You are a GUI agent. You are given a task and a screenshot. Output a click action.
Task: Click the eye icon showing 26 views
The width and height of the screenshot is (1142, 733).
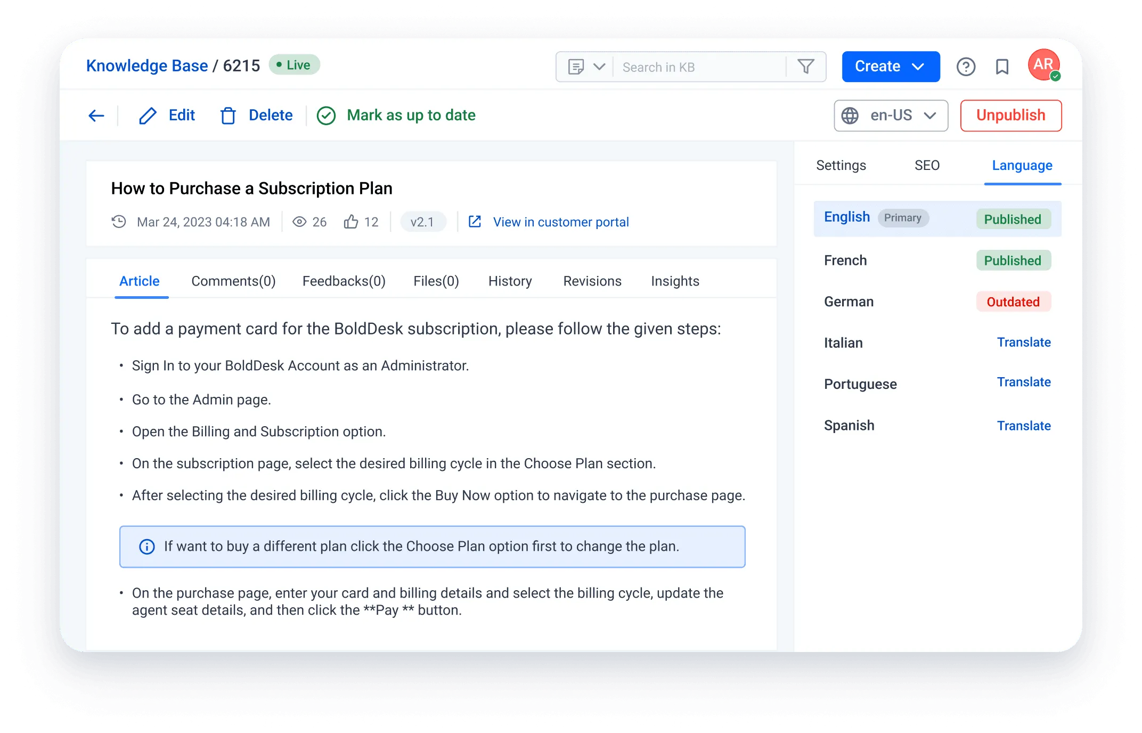[300, 222]
